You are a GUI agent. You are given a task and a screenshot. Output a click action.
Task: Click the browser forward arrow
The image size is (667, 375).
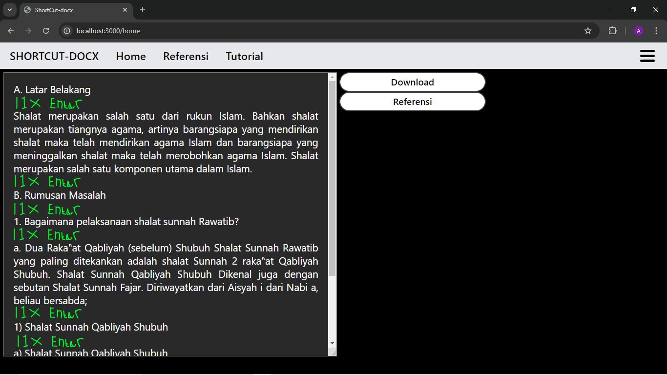[28, 31]
